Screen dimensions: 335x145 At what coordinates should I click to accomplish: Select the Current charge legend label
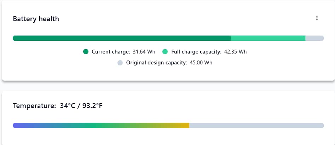(x=111, y=52)
